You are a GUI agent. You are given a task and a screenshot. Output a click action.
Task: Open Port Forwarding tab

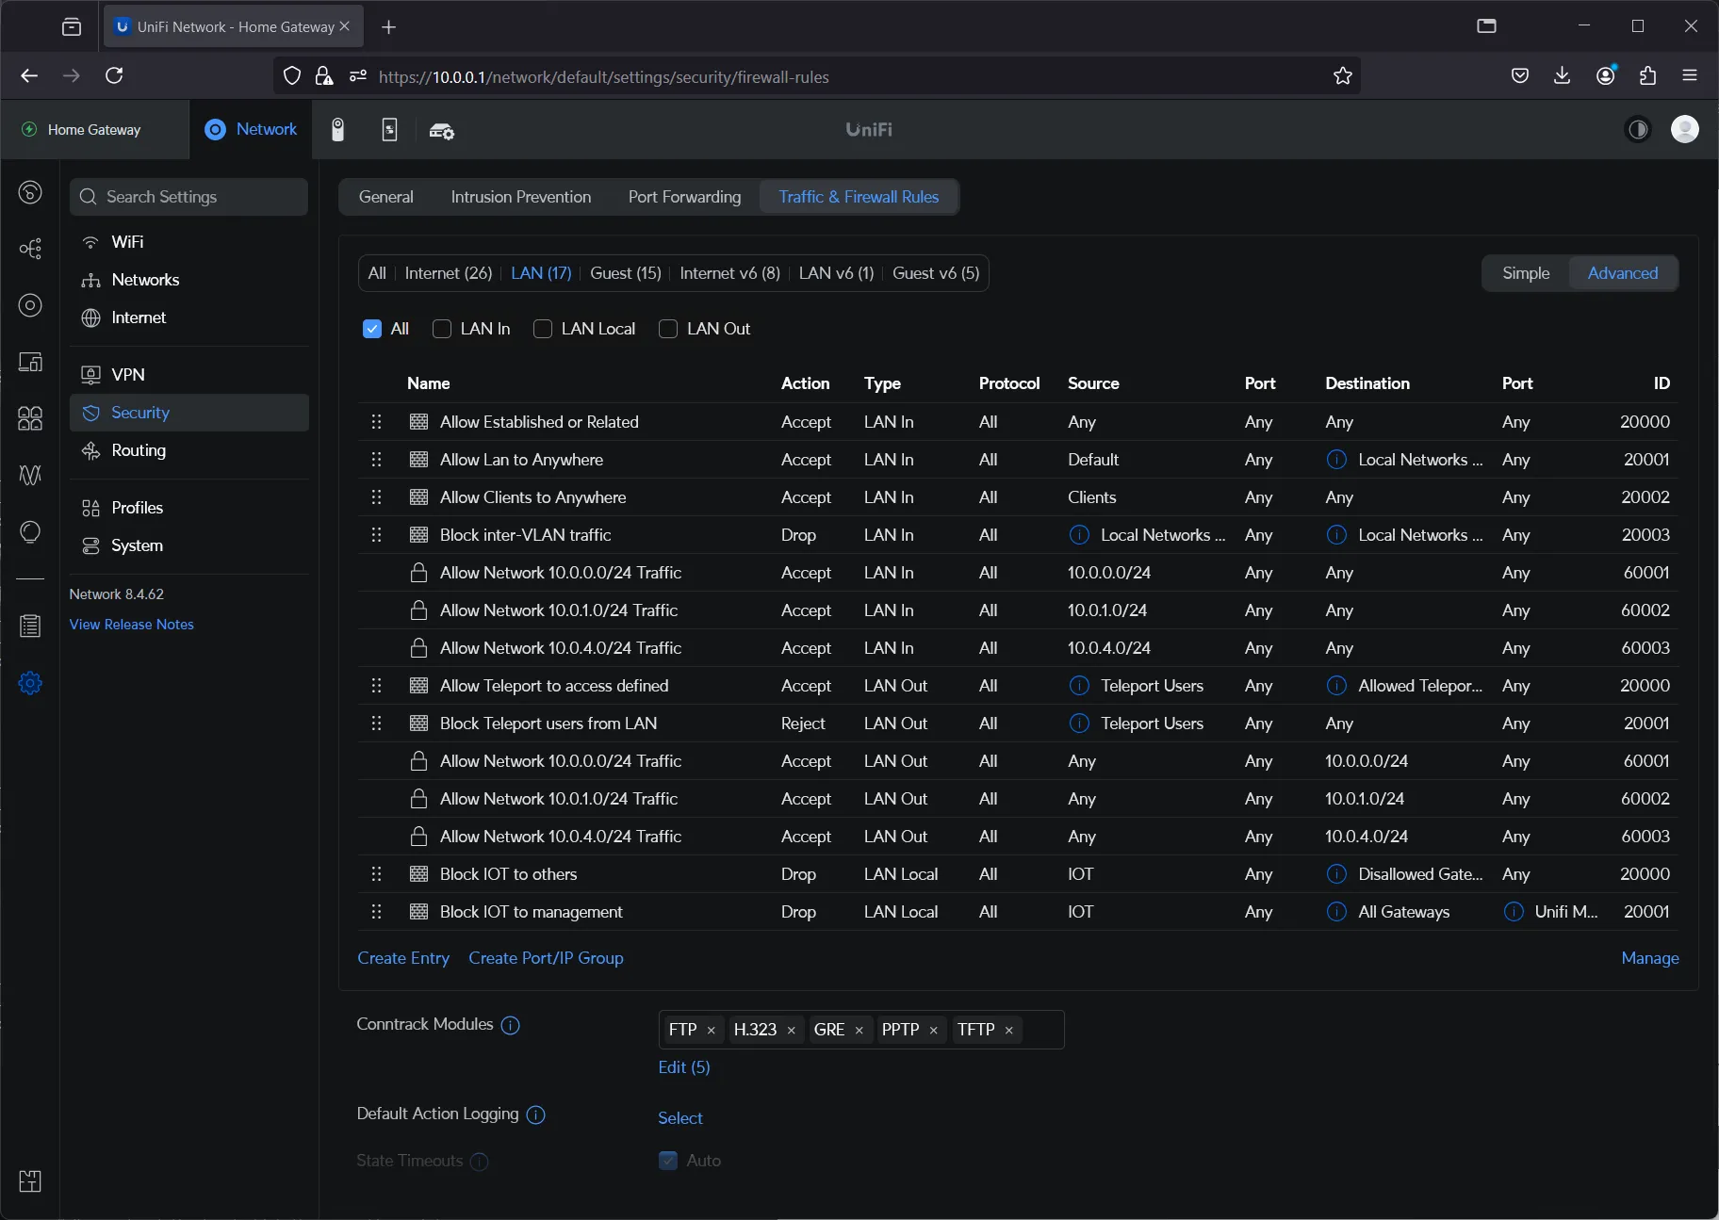click(684, 197)
